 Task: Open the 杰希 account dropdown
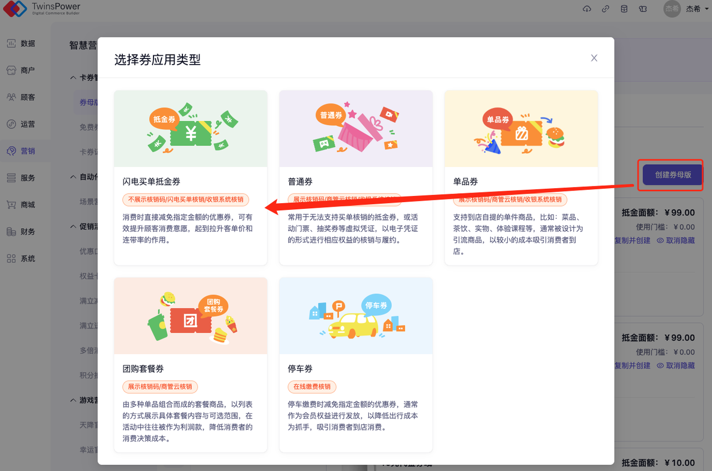click(695, 9)
